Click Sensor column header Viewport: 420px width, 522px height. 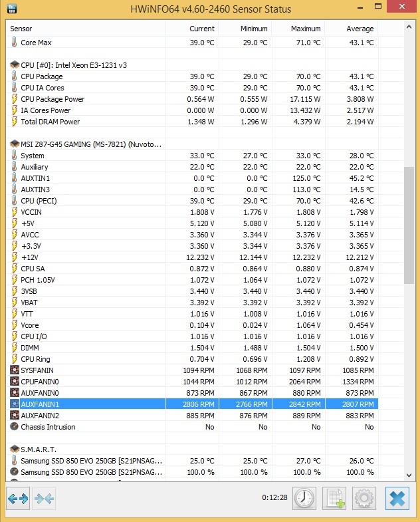[x=86, y=29]
